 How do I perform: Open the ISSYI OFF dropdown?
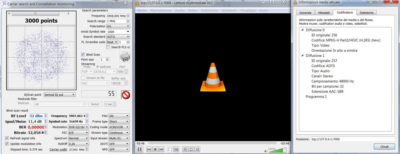(119, 144)
